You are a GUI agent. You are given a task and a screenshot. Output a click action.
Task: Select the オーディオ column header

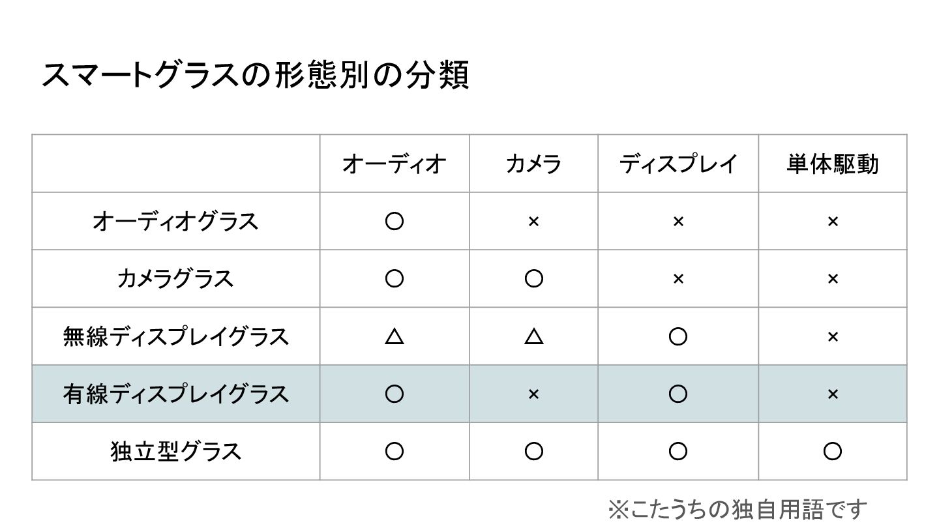point(395,164)
